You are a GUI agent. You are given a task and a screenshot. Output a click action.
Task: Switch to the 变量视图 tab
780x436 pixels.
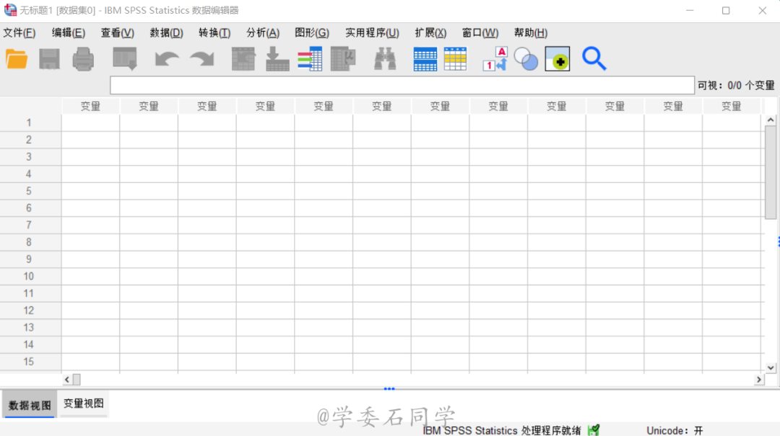point(82,404)
